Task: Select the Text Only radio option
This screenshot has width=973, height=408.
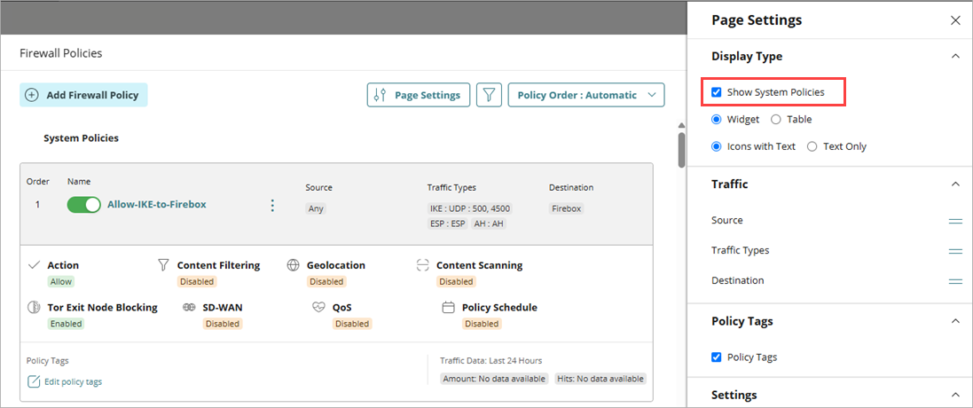Action: (x=812, y=146)
